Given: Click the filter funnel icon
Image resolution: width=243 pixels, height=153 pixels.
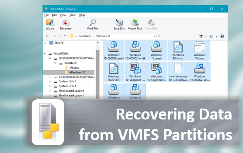Looking at the screenshot, I should coord(201,36).
